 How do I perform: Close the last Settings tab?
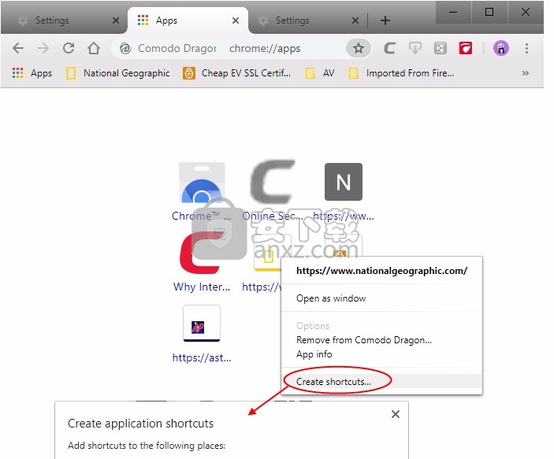[x=355, y=20]
